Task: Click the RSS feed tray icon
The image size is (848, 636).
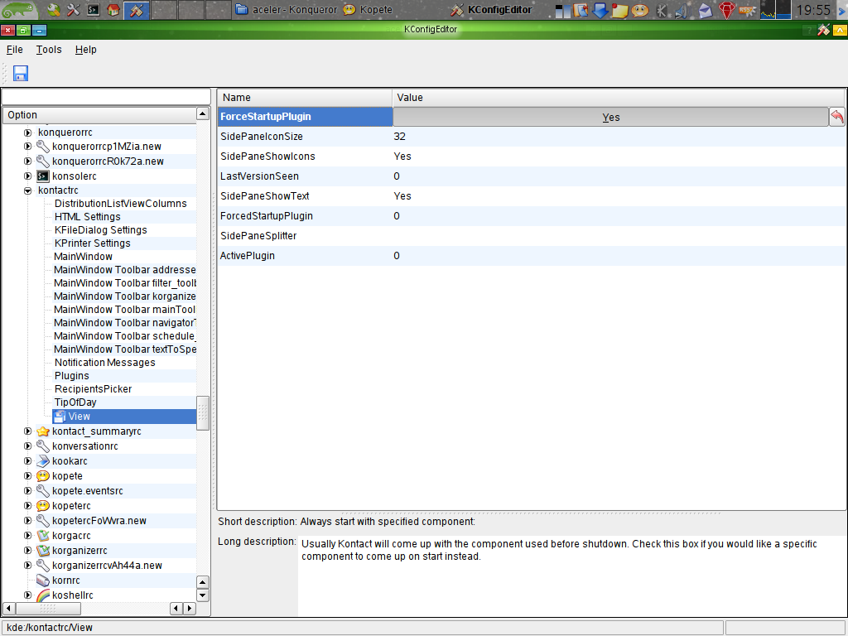Action: (747, 10)
